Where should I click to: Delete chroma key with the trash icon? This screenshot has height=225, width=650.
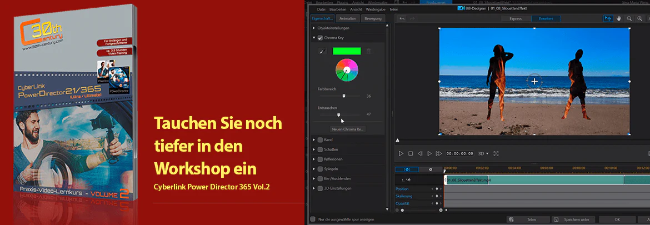[368, 51]
